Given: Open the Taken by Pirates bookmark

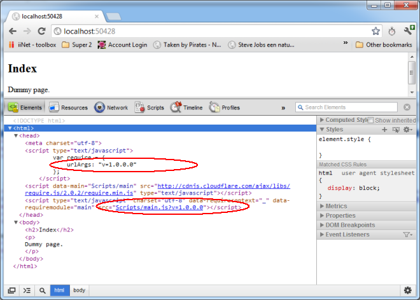Looking at the screenshot, I should pyautogui.click(x=187, y=44).
